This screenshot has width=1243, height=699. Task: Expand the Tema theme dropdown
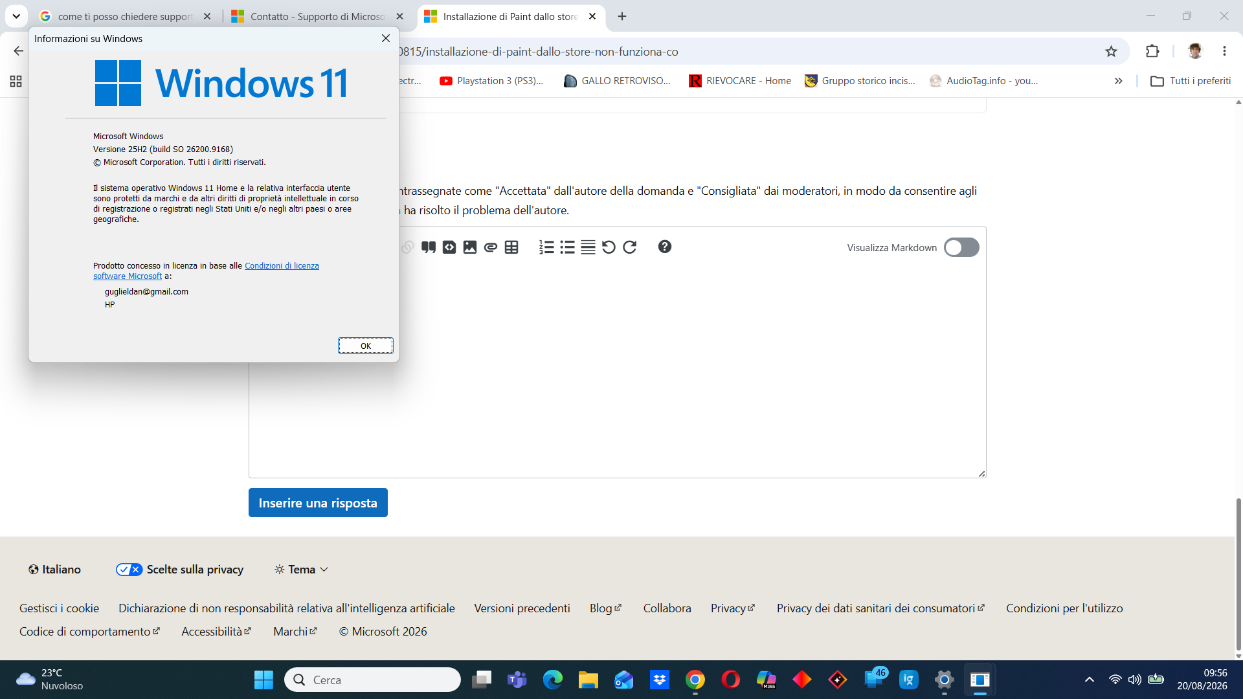pyautogui.click(x=301, y=570)
